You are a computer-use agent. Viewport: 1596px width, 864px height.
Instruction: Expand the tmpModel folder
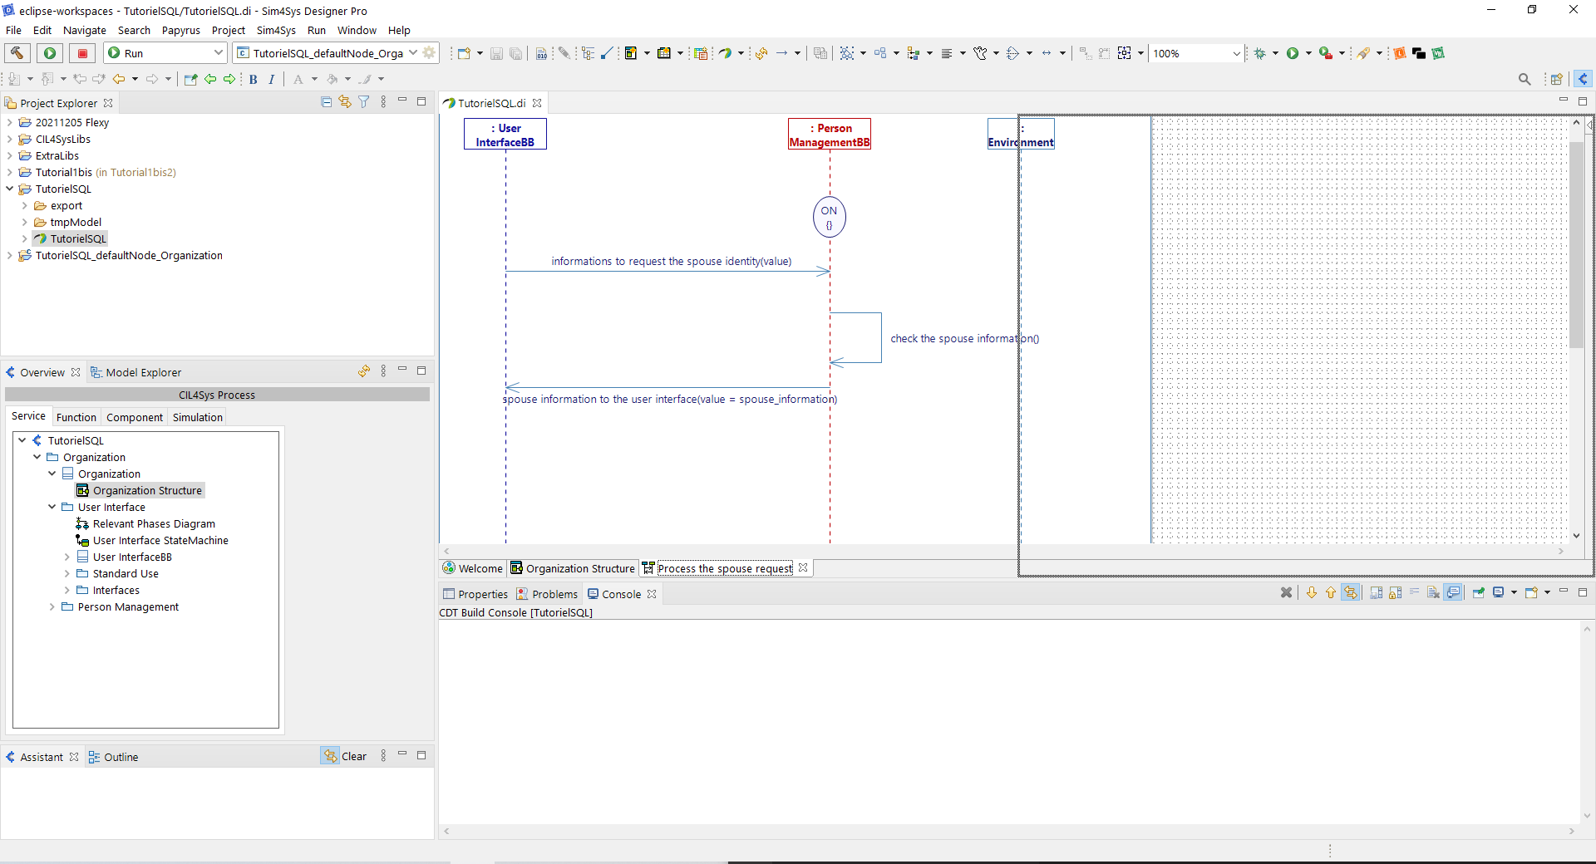pyautogui.click(x=25, y=222)
